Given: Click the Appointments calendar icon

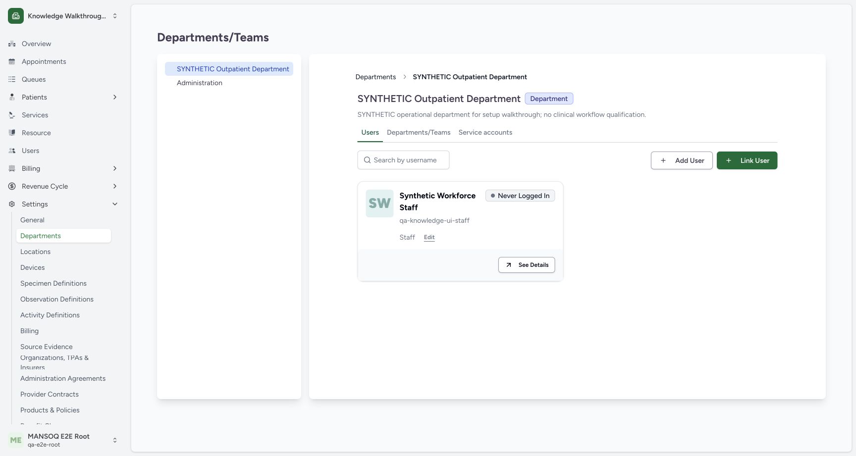Looking at the screenshot, I should pyautogui.click(x=12, y=61).
